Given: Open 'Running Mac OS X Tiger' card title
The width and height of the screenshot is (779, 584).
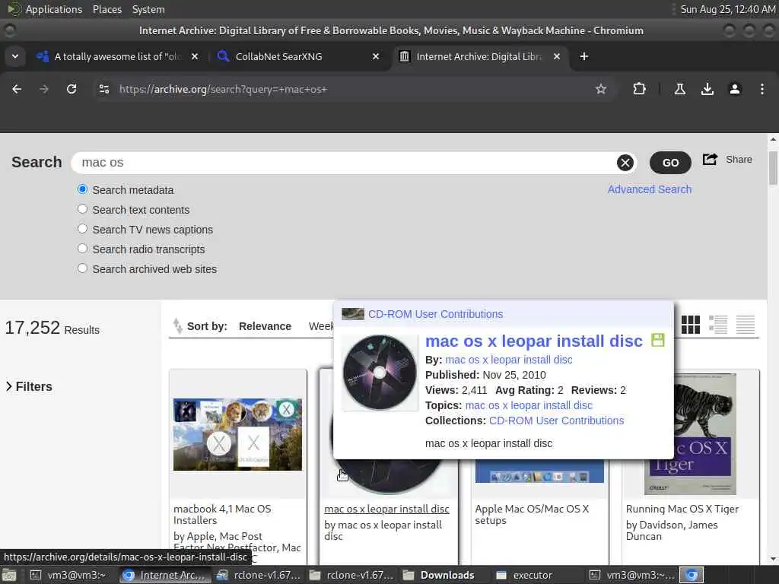Looking at the screenshot, I should 682,509.
